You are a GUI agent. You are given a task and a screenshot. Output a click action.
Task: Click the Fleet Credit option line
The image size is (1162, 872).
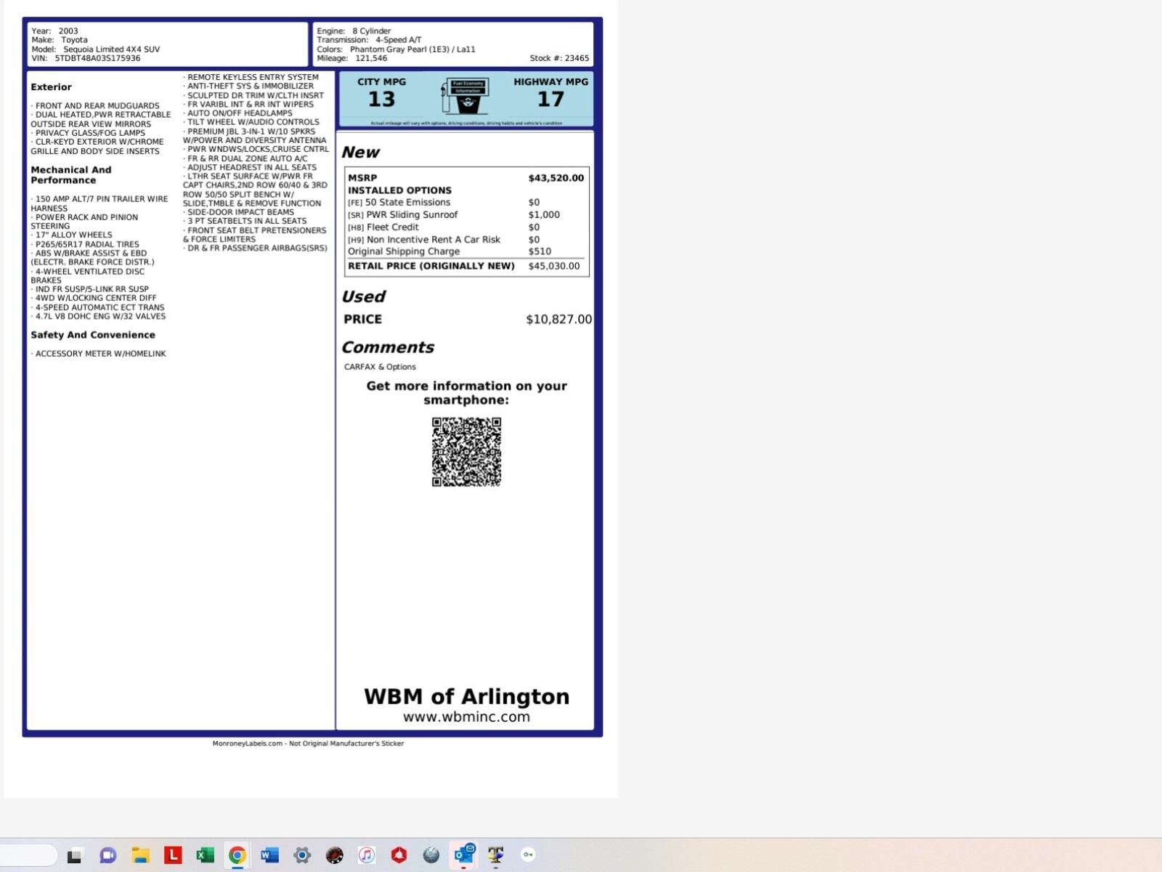point(444,227)
